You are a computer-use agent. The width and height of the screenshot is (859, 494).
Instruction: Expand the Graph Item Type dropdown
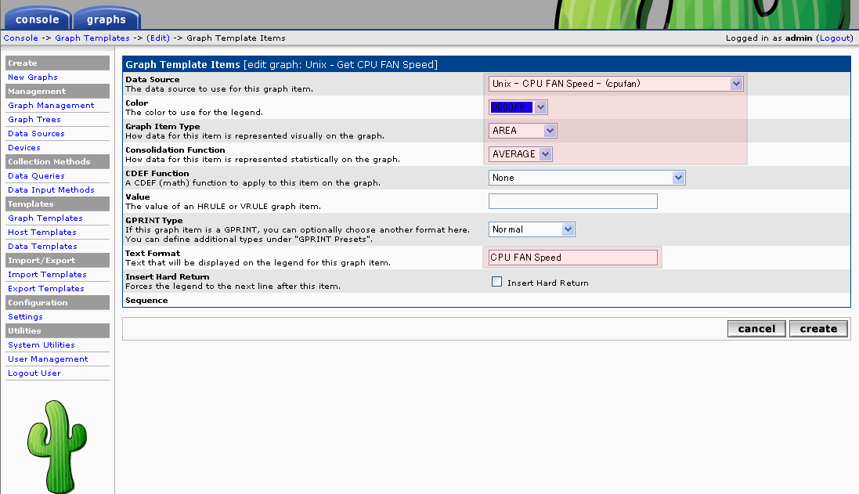pyautogui.click(x=522, y=131)
